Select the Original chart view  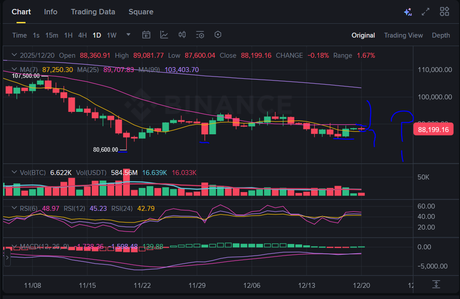pyautogui.click(x=363, y=35)
